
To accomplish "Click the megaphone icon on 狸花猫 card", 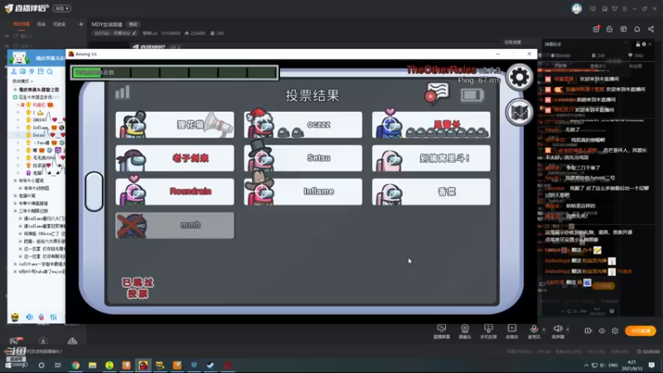I will (218, 124).
